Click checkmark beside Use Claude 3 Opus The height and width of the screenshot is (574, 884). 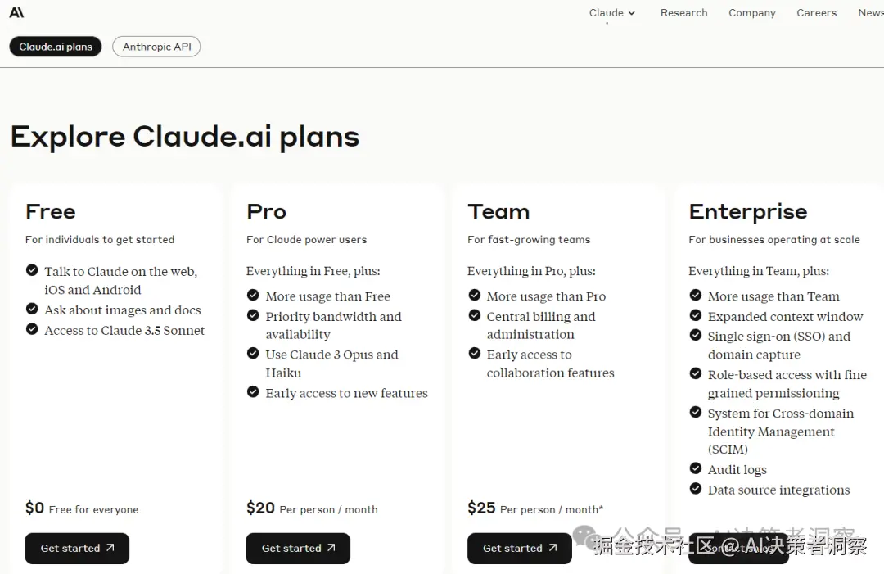point(253,354)
